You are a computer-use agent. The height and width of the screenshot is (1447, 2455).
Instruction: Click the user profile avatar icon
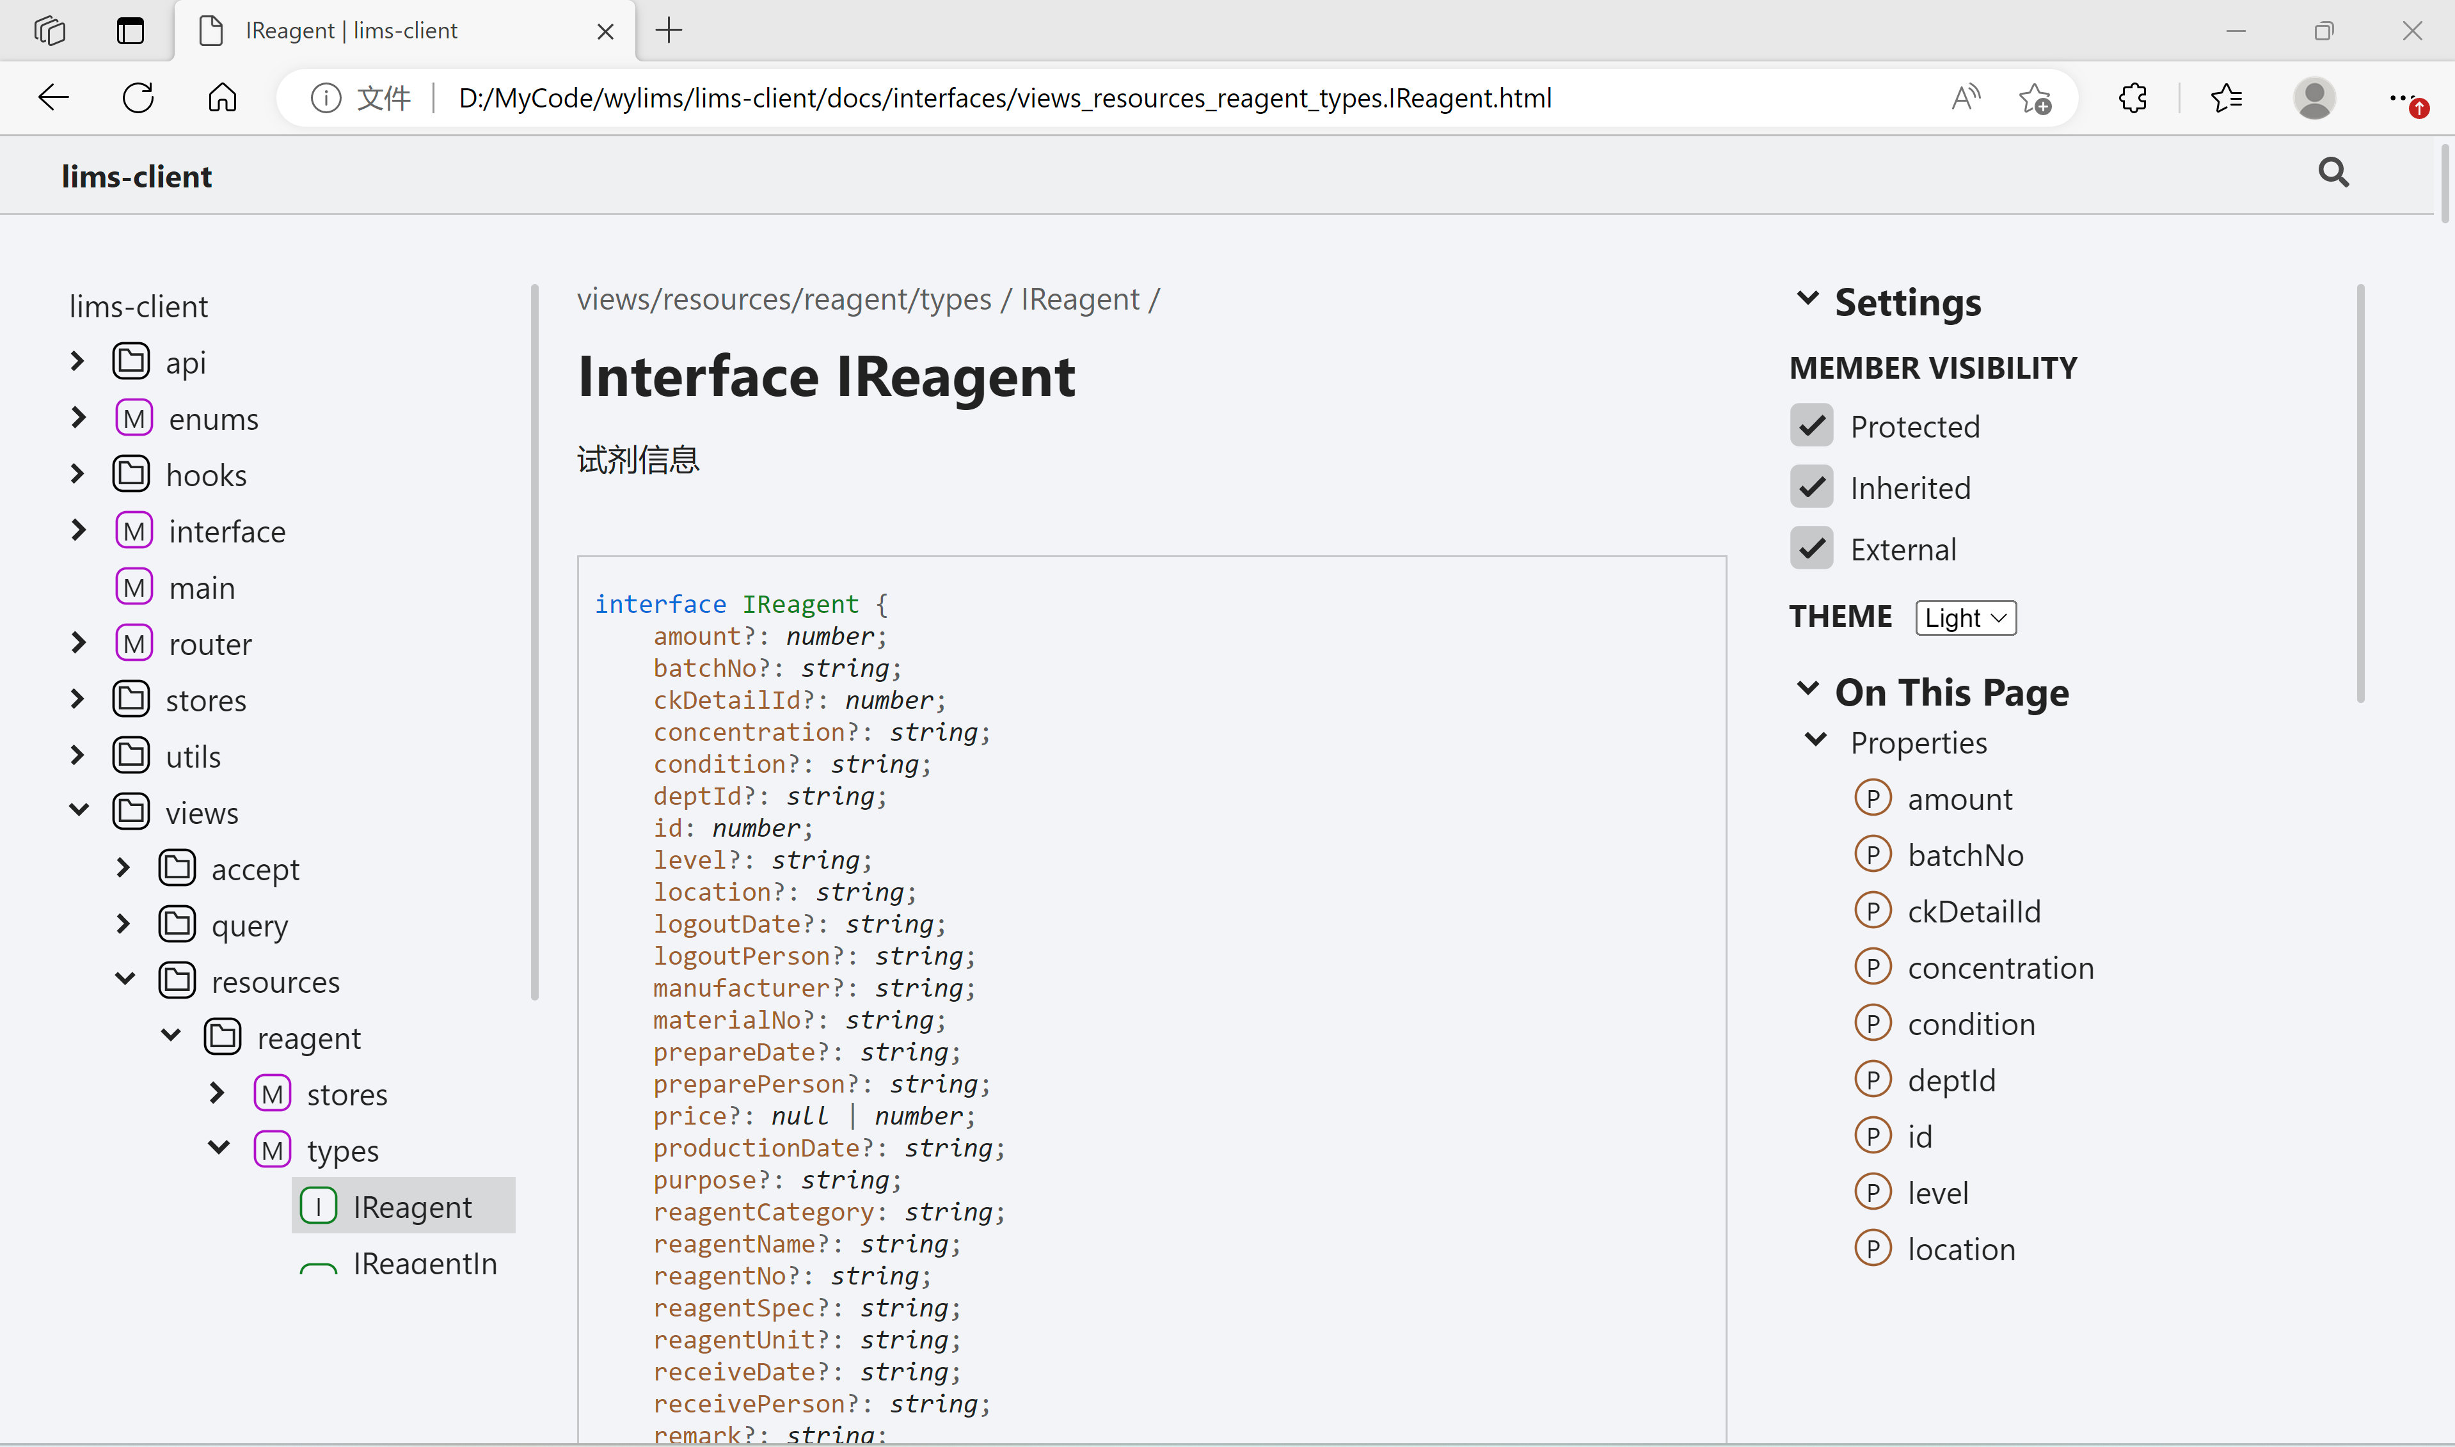click(2314, 97)
